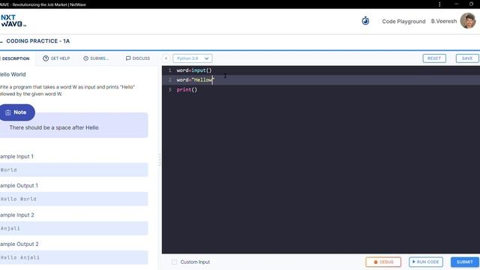Click code line 2 word="Hellow

(x=195, y=80)
